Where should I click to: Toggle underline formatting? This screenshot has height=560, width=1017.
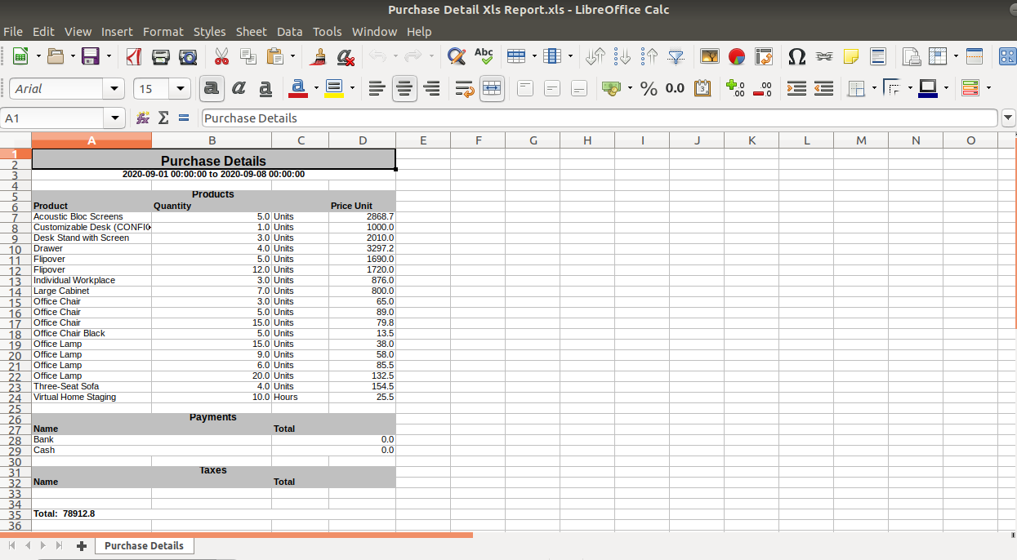pos(265,88)
